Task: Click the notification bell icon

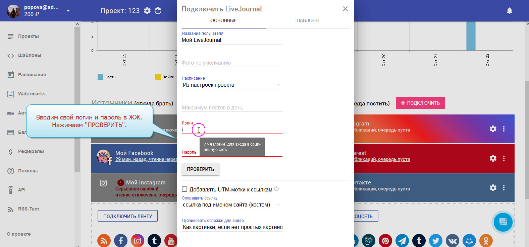Action: [x=509, y=11]
